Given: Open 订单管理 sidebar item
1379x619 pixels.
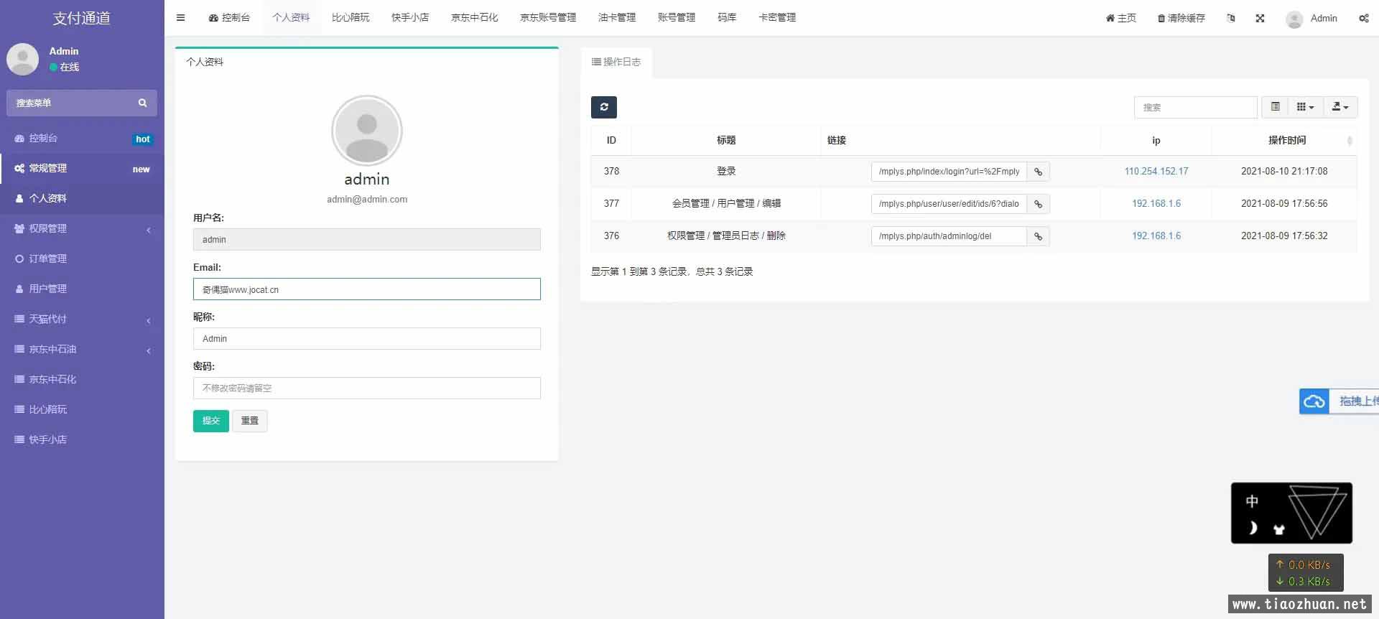Looking at the screenshot, I should (x=82, y=259).
